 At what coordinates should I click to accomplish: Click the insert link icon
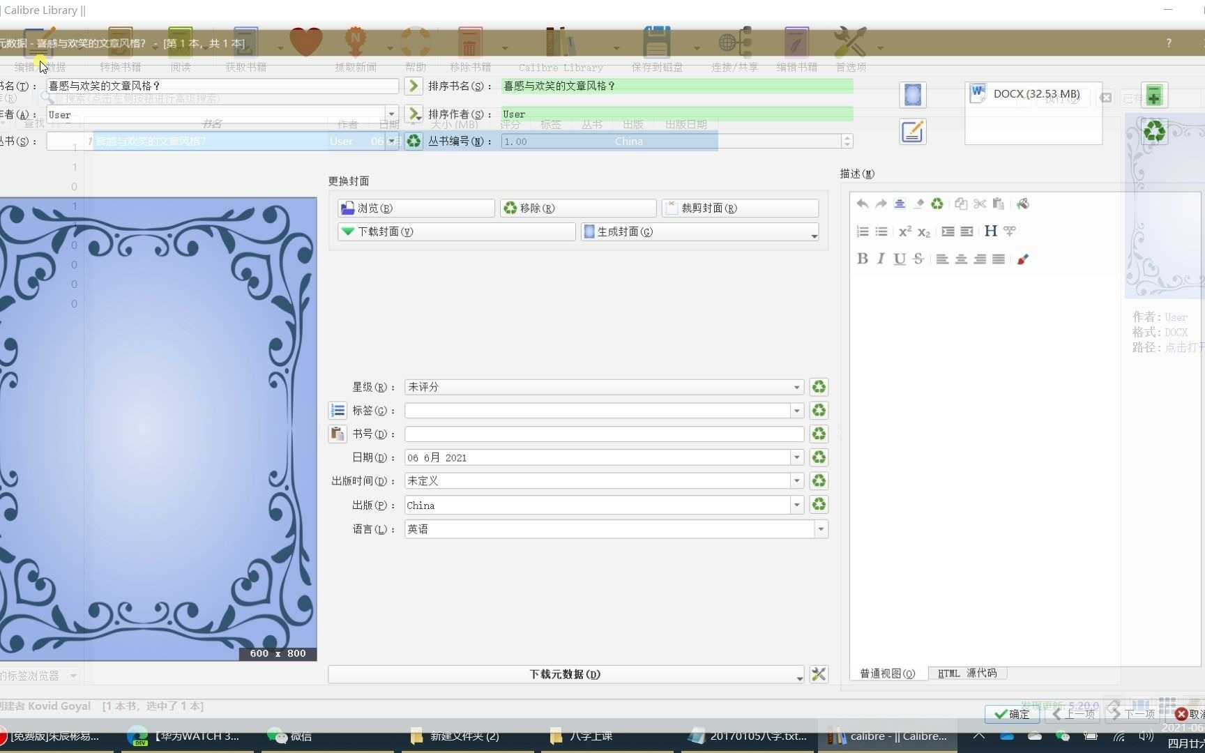pos(1009,231)
